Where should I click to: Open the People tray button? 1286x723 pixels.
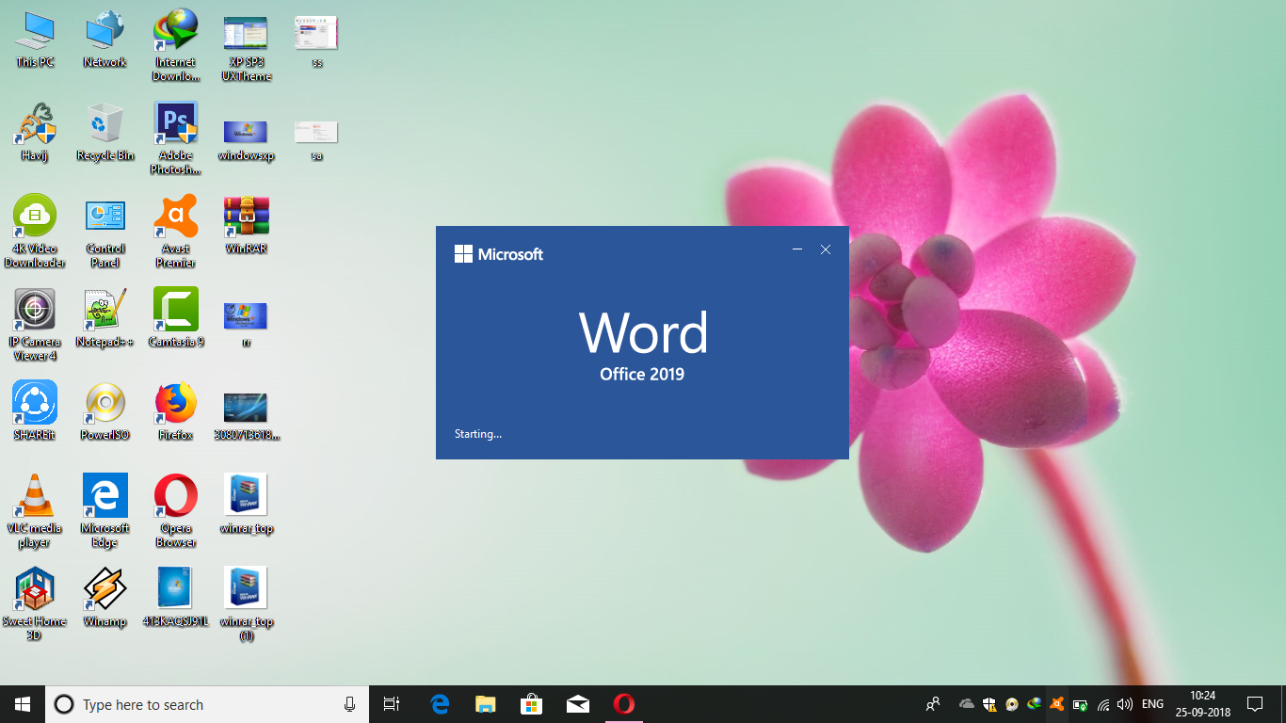pyautogui.click(x=933, y=704)
